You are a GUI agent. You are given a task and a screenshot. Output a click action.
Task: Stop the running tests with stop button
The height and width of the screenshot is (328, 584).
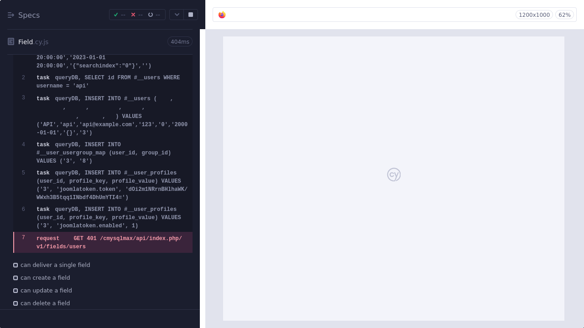[x=191, y=15]
